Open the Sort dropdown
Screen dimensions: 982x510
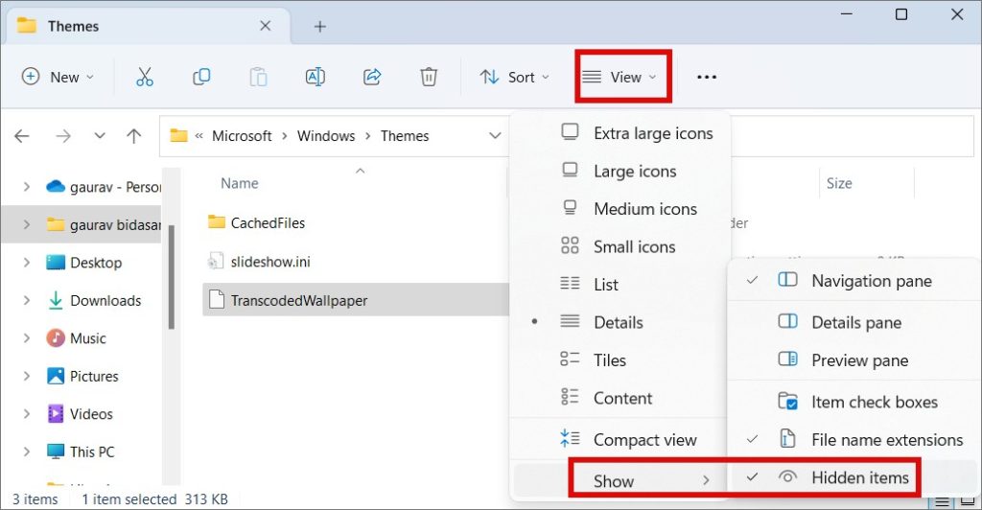[x=515, y=77]
